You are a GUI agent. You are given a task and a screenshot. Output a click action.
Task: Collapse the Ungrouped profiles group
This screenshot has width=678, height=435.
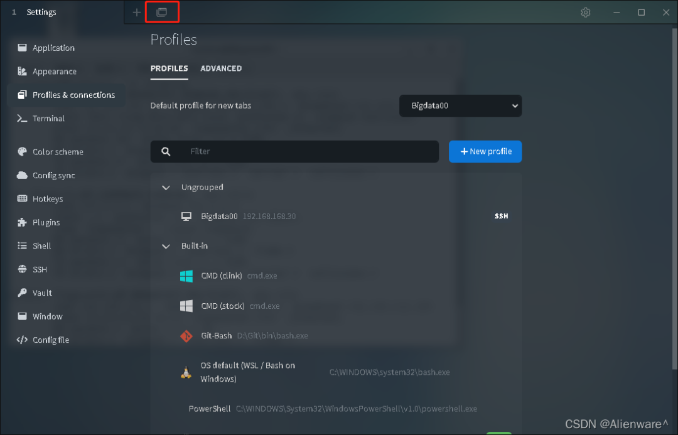pos(166,187)
